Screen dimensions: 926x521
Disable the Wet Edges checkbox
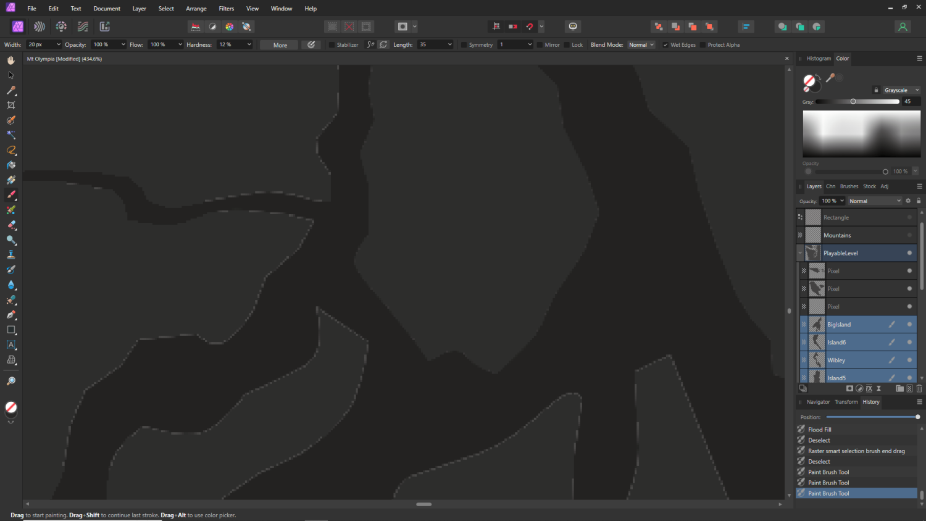tap(665, 45)
